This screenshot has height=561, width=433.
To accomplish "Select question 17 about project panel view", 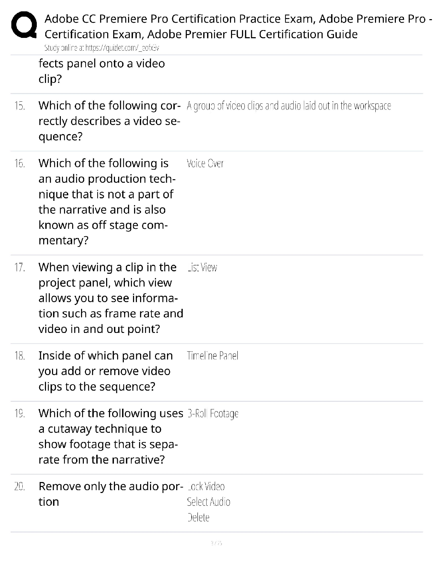I will 111,298.
